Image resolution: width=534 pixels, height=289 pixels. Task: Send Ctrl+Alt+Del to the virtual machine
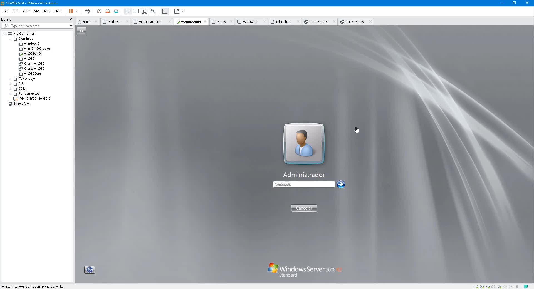coord(87,11)
